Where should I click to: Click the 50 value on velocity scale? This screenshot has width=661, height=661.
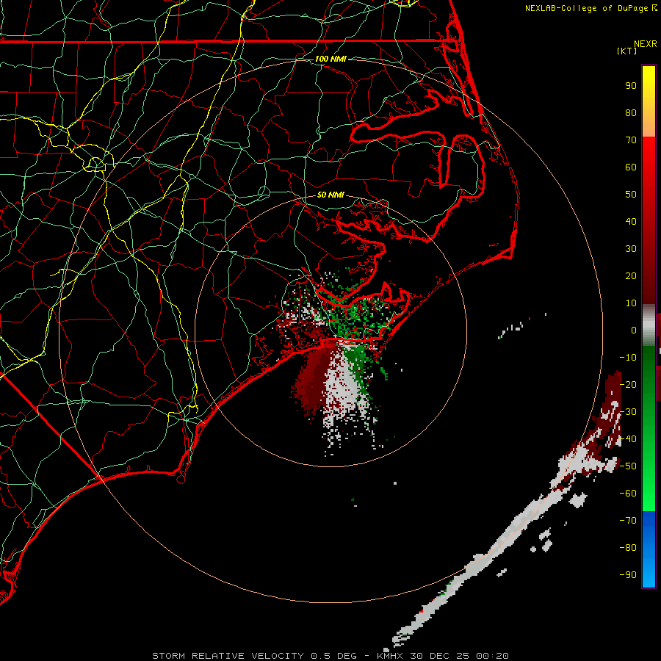pyautogui.click(x=631, y=195)
